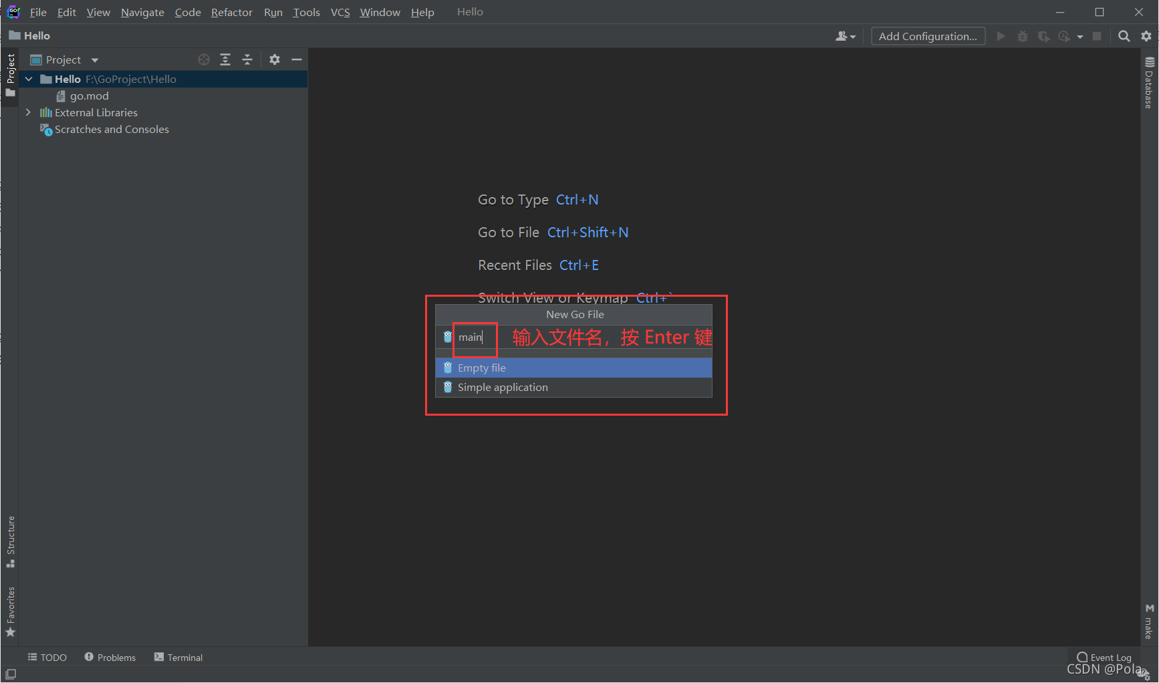The height and width of the screenshot is (683, 1159).
Task: Open the Tools menu
Action: (306, 12)
